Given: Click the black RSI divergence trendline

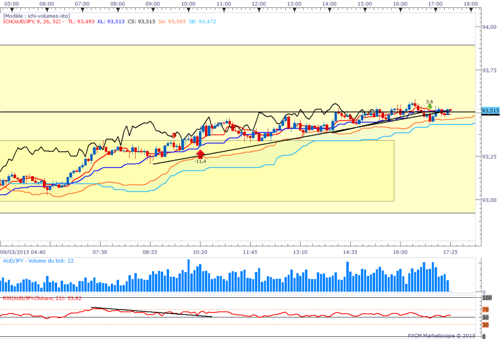Looking at the screenshot, I should [x=153, y=312].
